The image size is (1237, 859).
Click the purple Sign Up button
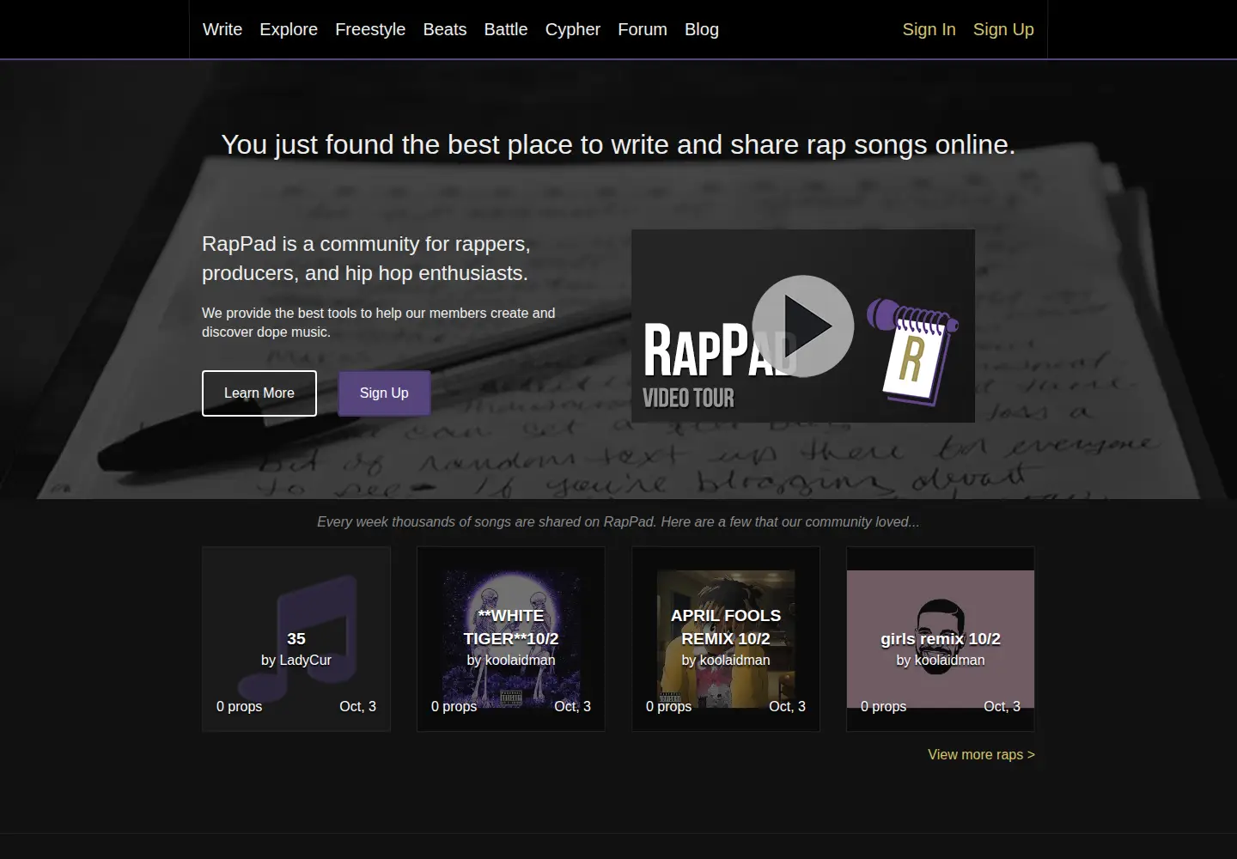[x=384, y=393]
